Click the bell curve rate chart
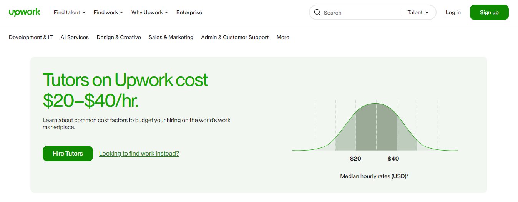The width and height of the screenshot is (518, 202). (375, 126)
